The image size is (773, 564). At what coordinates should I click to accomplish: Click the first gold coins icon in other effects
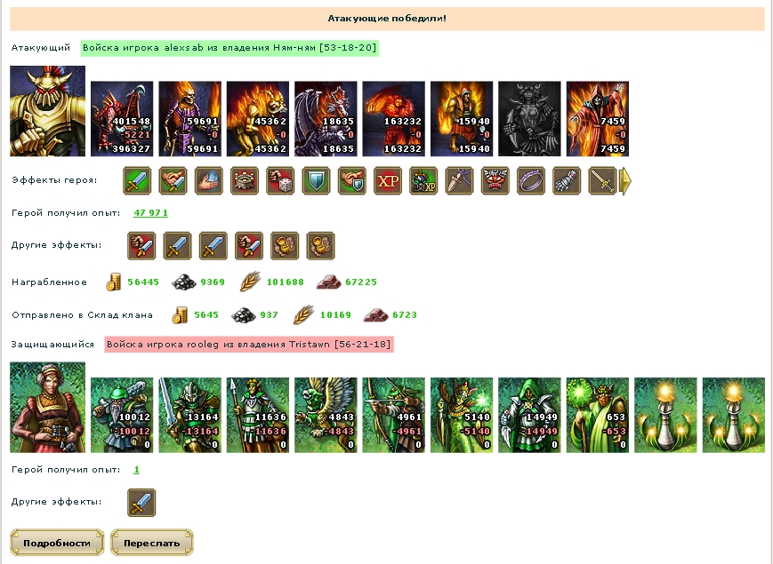pyautogui.click(x=285, y=245)
